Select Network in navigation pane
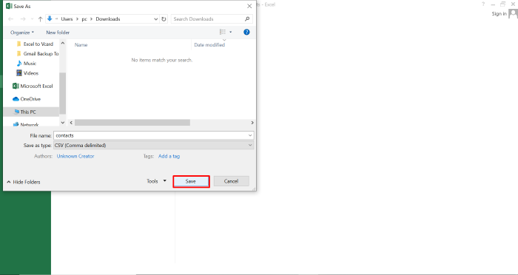This screenshot has width=518, height=275. (26, 124)
